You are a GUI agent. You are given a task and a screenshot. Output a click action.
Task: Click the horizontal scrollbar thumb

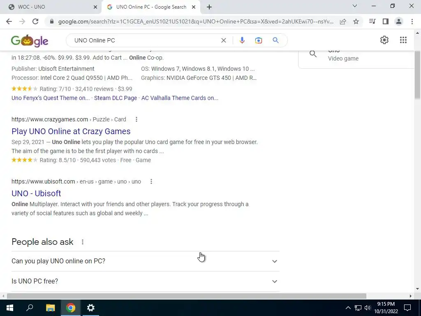tap(187, 296)
